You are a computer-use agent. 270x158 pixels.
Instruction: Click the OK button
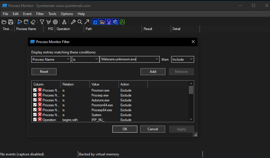tap(125, 129)
